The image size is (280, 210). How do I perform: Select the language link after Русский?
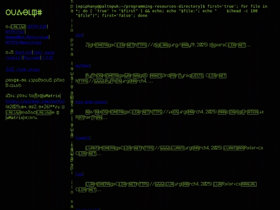[47, 58]
